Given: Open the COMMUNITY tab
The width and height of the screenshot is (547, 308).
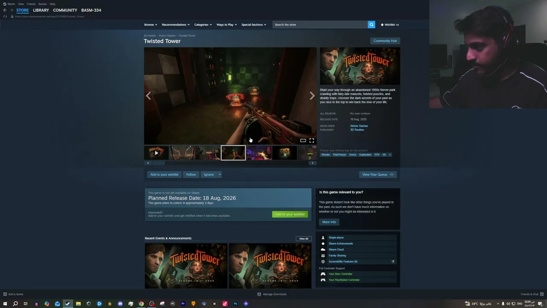Looking at the screenshot, I should pos(65,10).
